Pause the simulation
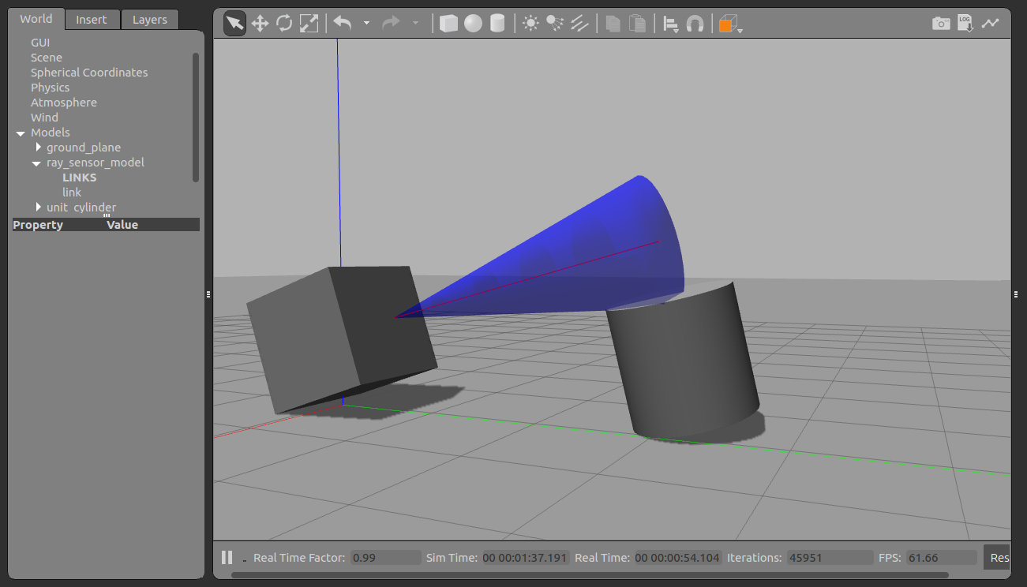This screenshot has width=1027, height=587. [227, 557]
